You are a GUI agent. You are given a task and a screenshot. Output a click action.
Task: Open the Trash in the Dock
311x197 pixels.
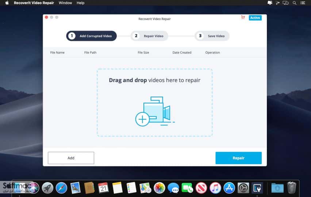(291, 188)
